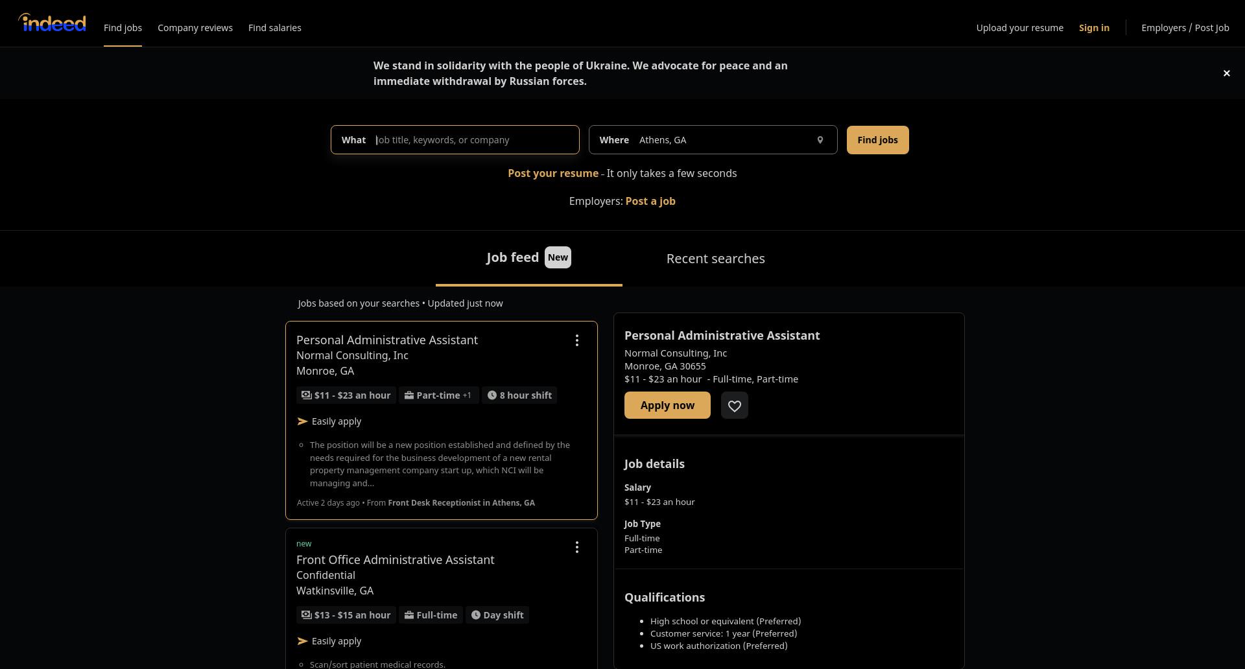Click Post your resume link
Screen dimensions: 1245x669
click(x=553, y=173)
